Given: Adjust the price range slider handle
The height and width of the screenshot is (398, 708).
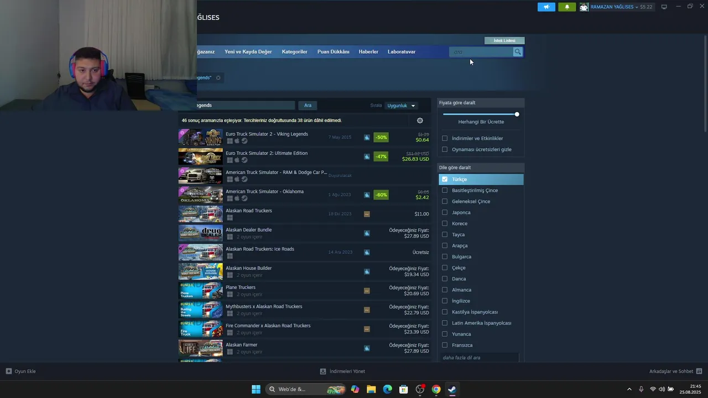Looking at the screenshot, I should coord(517,114).
